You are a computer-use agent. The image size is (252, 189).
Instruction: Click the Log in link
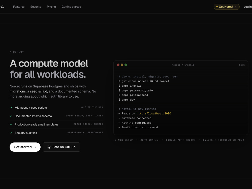pyautogui.click(x=248, y=7)
